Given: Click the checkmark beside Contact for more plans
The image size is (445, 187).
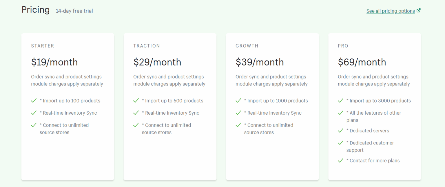Looking at the screenshot, I should [341, 160].
